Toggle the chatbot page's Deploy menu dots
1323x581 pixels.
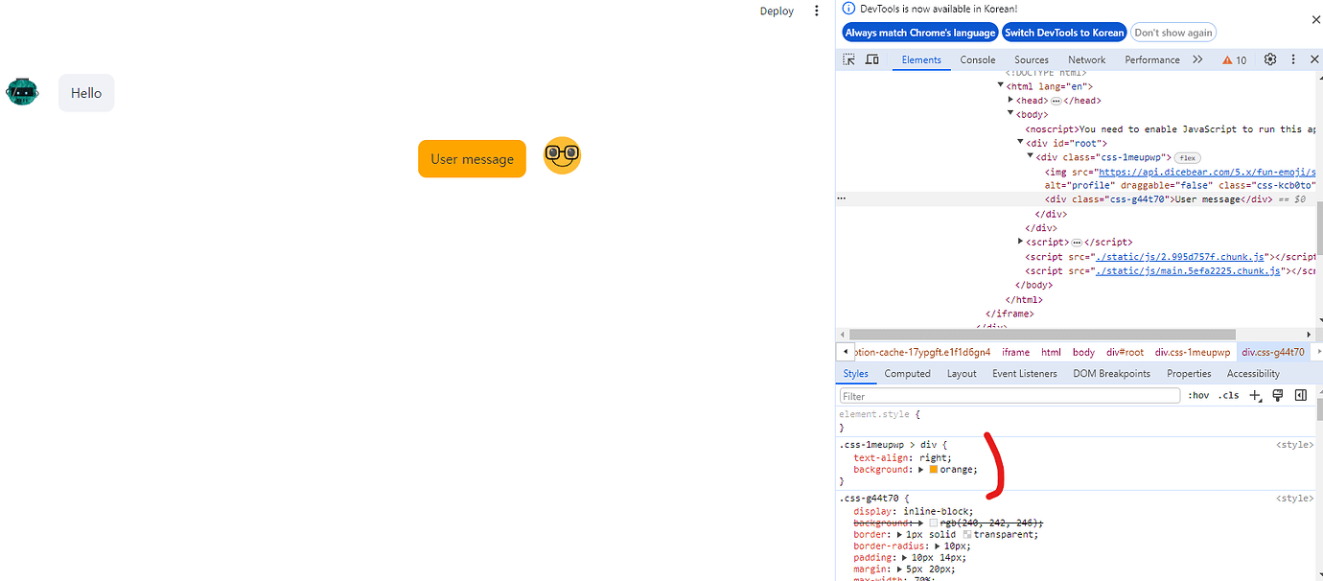pyautogui.click(x=816, y=11)
